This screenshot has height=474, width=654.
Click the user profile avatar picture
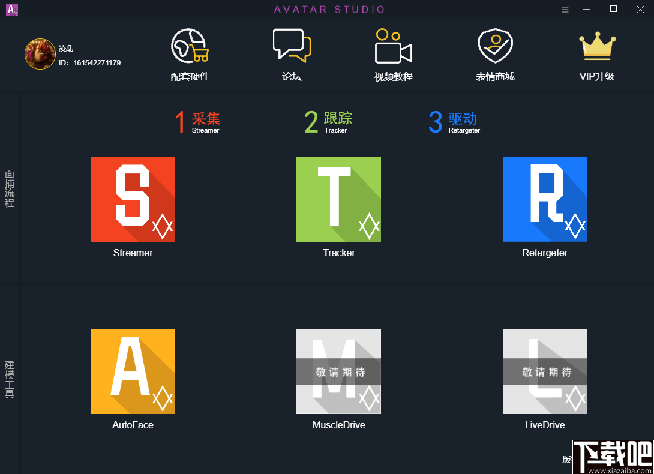(40, 53)
